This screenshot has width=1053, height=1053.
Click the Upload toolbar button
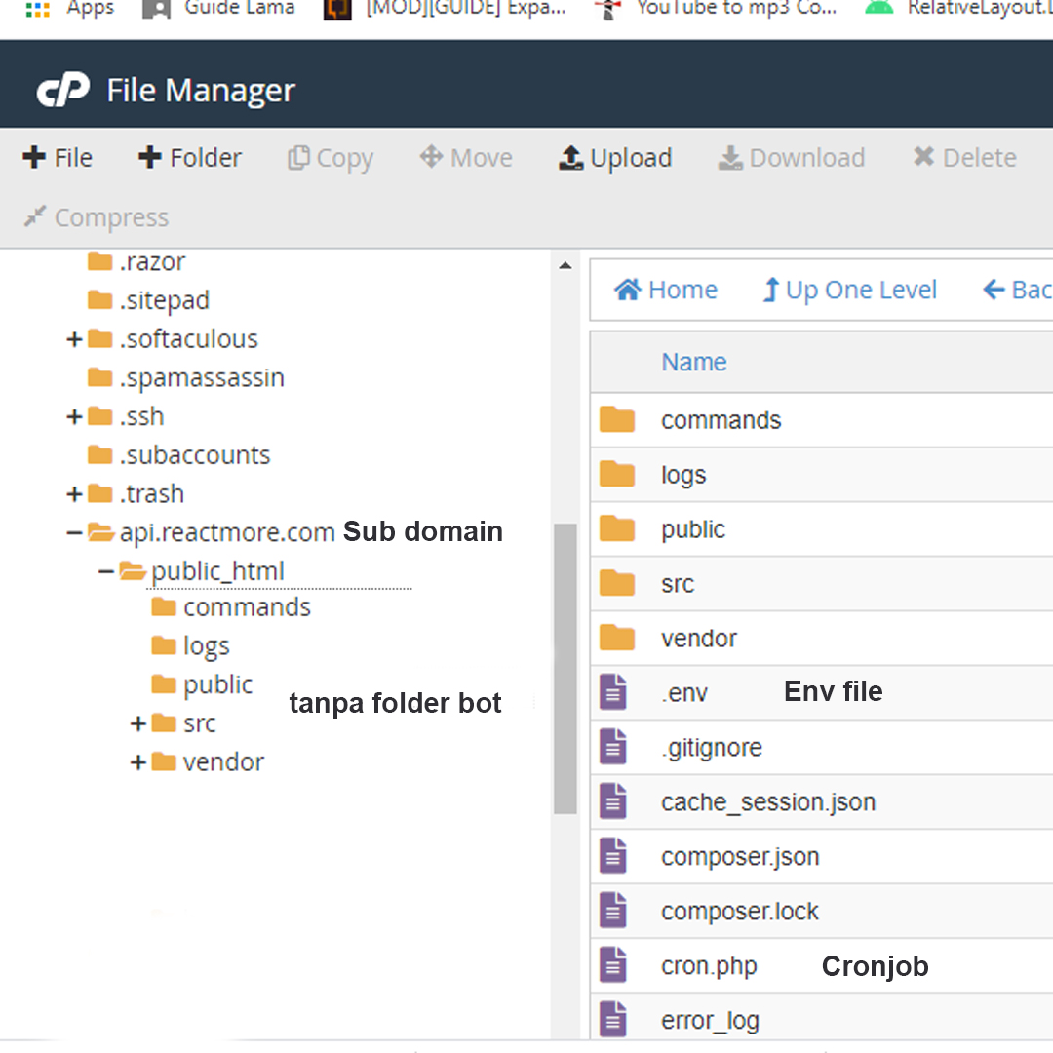[x=615, y=158]
